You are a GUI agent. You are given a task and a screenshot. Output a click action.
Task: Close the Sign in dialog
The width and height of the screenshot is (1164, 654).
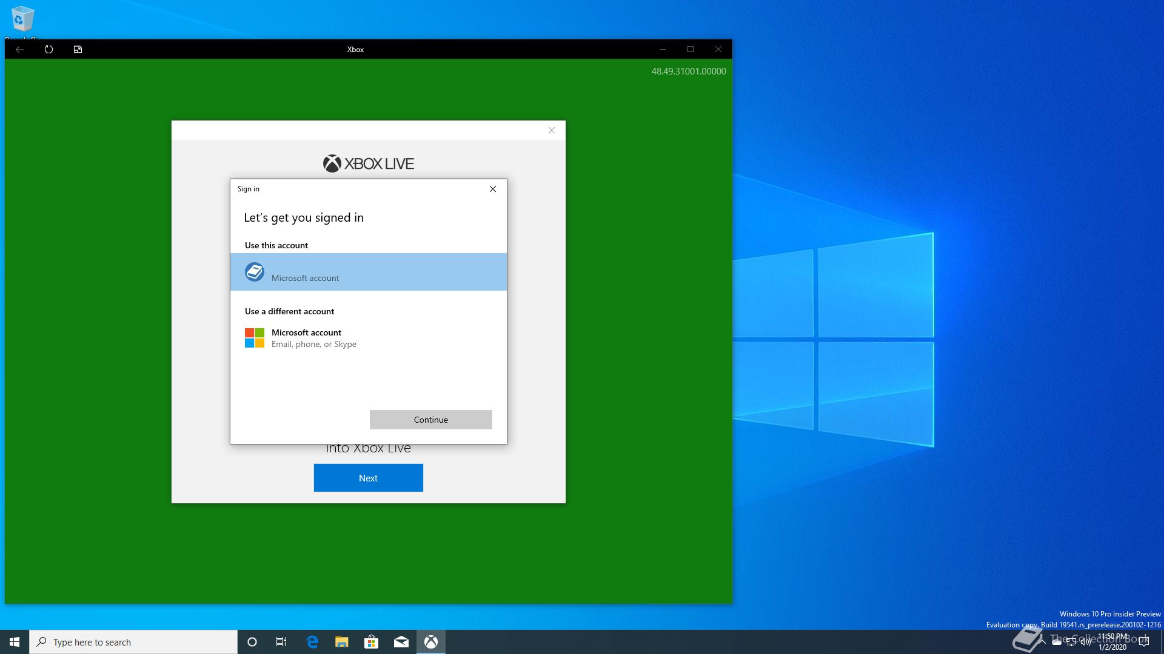[x=493, y=189]
